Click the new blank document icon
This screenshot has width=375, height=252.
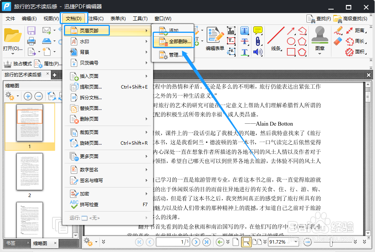tap(46, 51)
